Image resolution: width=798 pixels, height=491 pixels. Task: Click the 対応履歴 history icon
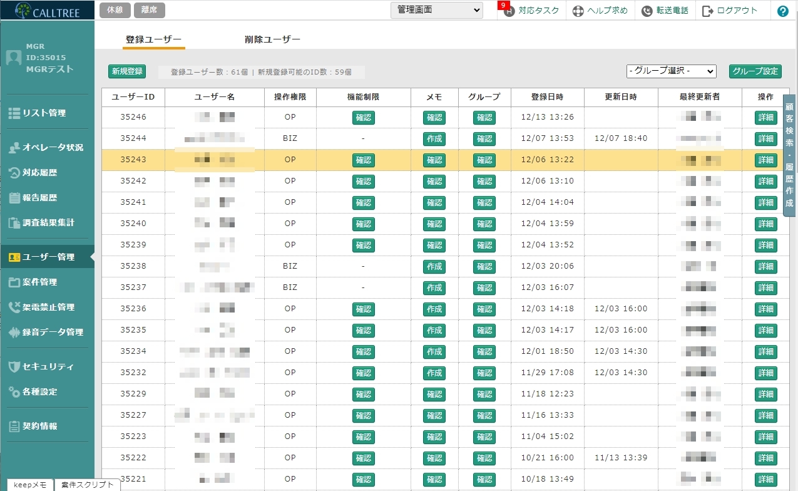pyautogui.click(x=14, y=173)
